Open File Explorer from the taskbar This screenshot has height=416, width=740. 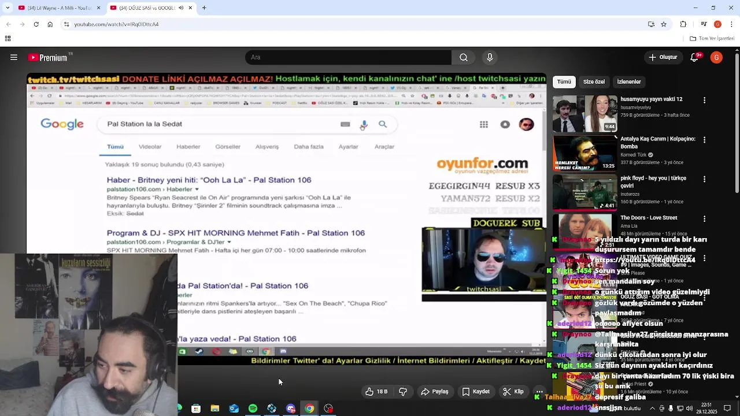click(x=215, y=408)
